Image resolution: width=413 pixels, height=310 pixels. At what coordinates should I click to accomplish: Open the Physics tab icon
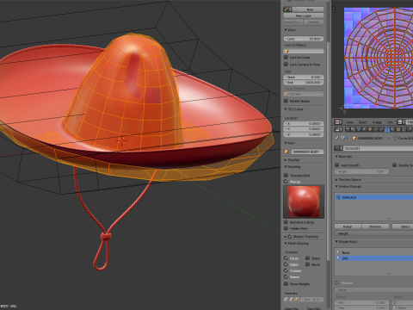pyautogui.click(x=410, y=129)
